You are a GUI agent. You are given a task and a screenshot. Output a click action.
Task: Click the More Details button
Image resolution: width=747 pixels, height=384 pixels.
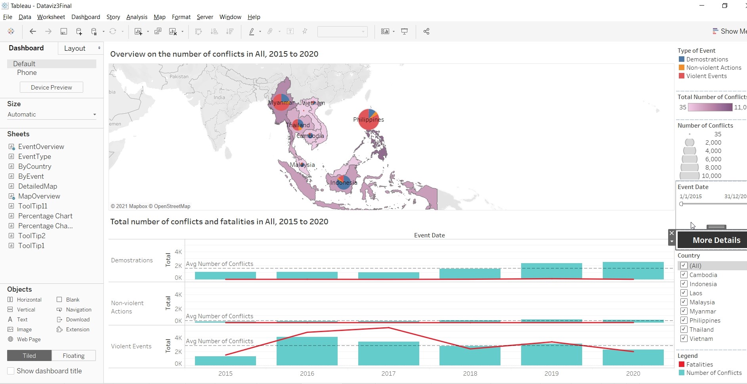[x=716, y=240]
